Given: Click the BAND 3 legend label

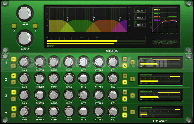Looking at the screenshot, I should (x=157, y=17).
